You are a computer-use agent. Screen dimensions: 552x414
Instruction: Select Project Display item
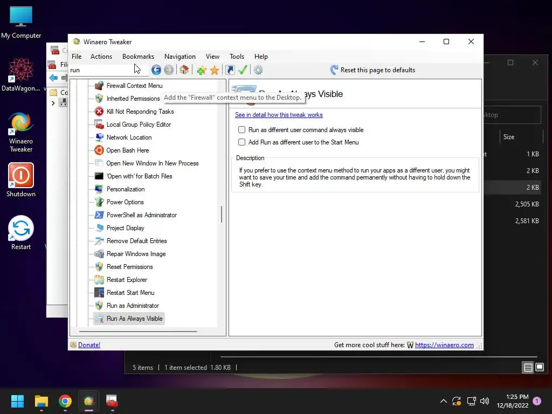pos(125,228)
